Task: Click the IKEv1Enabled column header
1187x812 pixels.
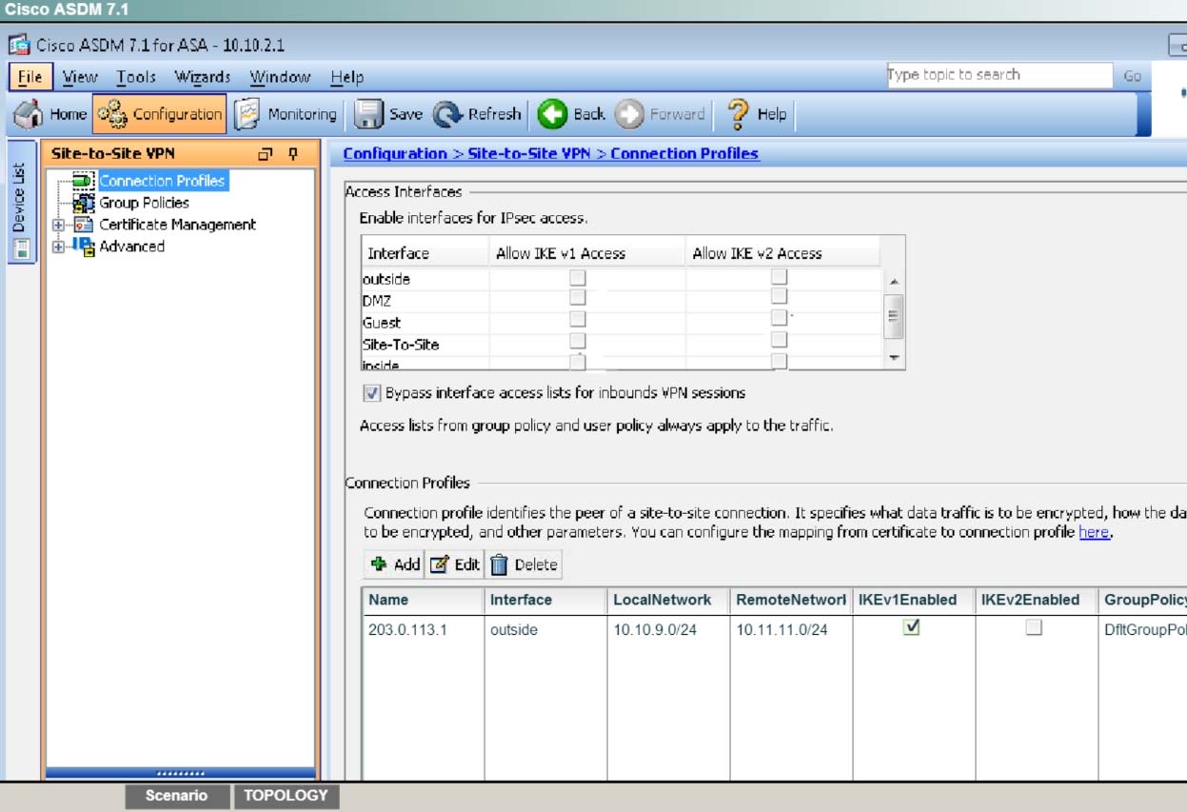Action: [x=914, y=600]
